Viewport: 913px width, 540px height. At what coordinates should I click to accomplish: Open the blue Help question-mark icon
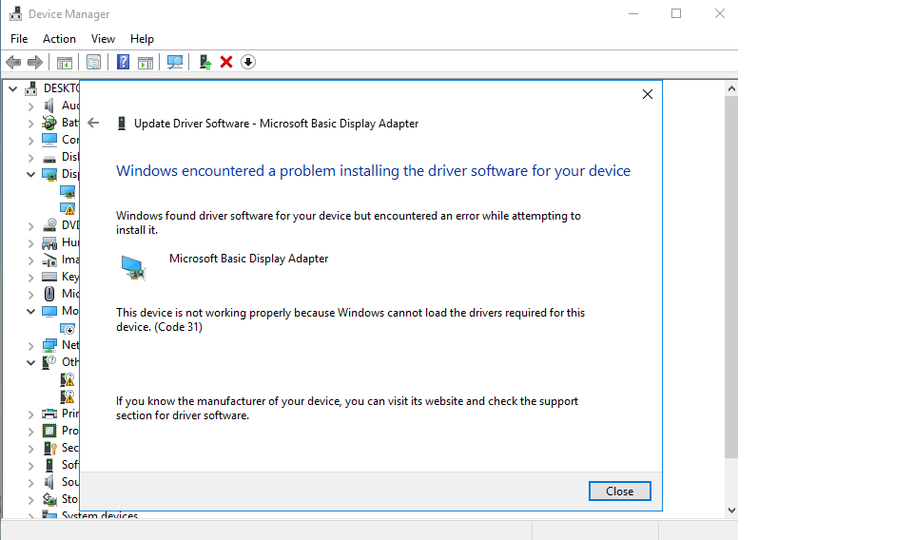click(x=123, y=62)
